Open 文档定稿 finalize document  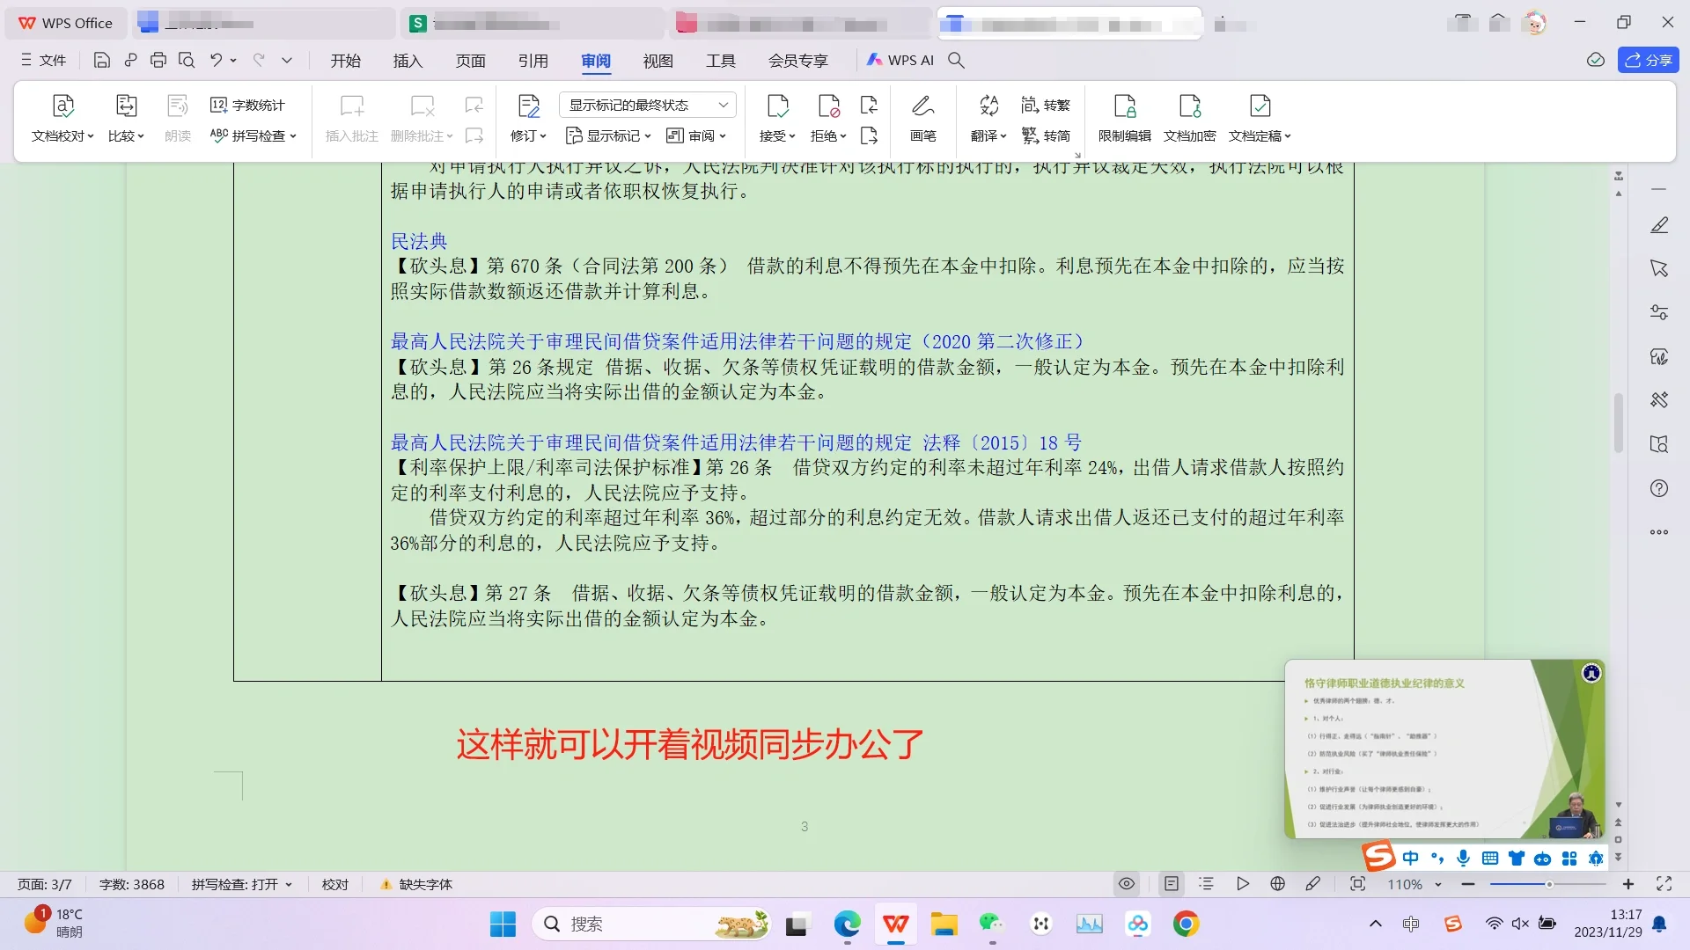[1259, 119]
